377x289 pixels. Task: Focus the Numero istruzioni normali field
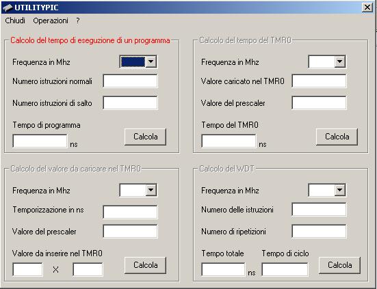click(130, 81)
